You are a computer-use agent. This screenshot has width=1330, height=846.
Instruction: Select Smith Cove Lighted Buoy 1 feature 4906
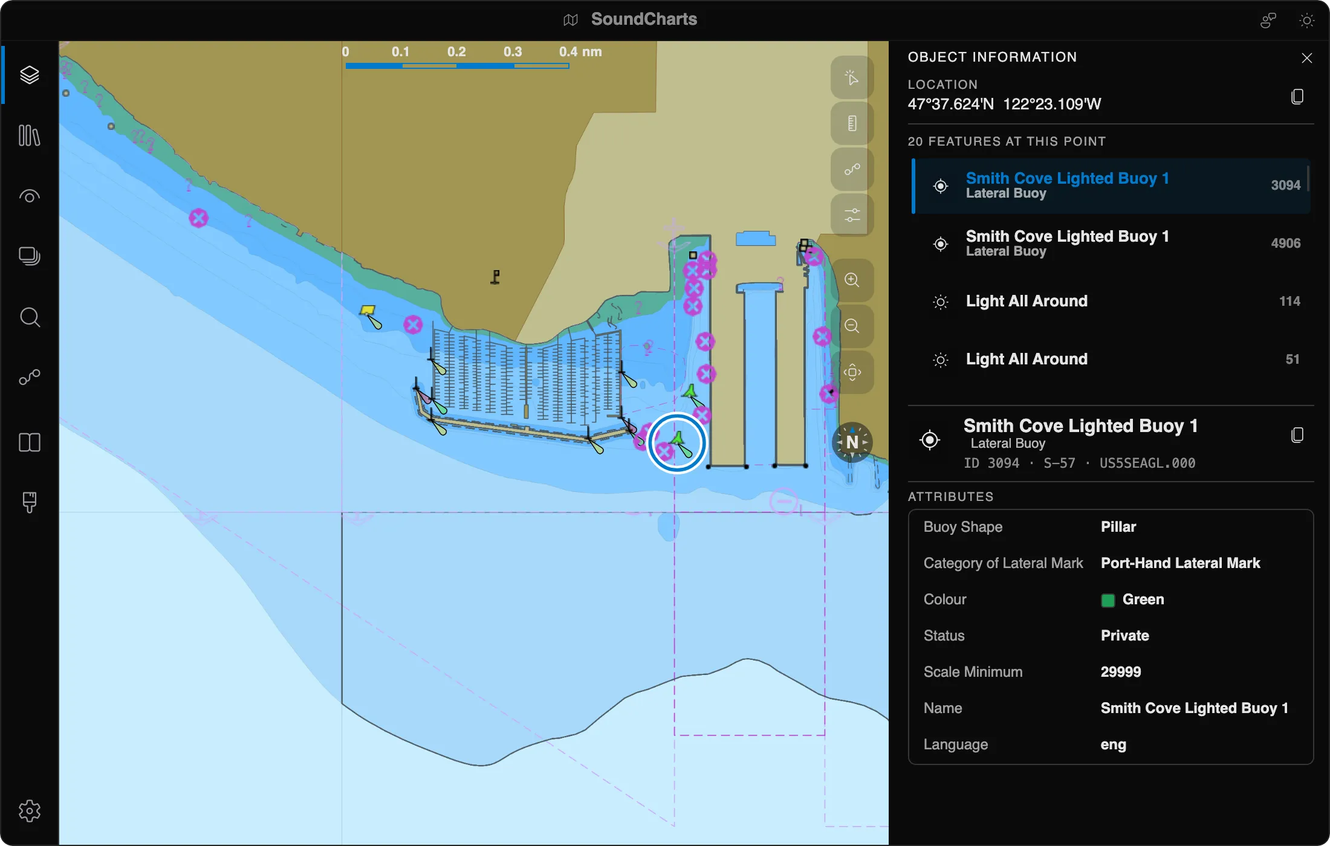[x=1111, y=244]
